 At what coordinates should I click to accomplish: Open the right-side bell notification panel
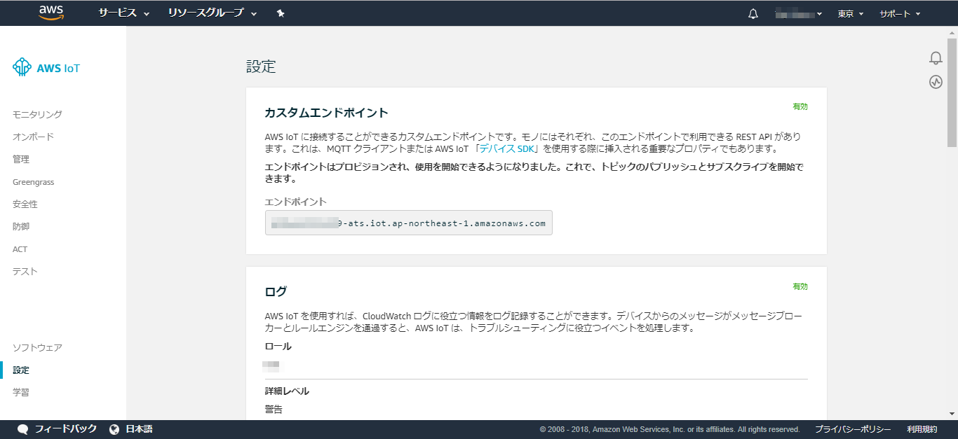pyautogui.click(x=936, y=58)
